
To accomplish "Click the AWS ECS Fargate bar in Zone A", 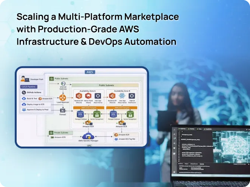I will (x=89, y=108).
